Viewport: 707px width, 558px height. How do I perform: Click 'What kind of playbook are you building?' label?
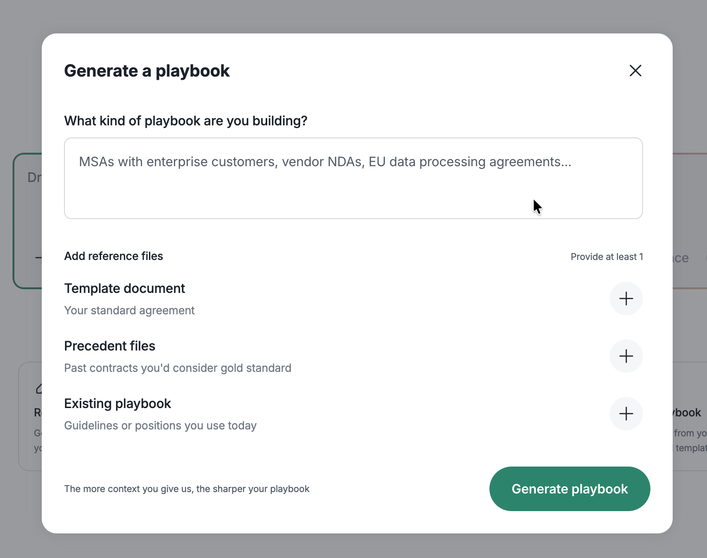tap(186, 121)
